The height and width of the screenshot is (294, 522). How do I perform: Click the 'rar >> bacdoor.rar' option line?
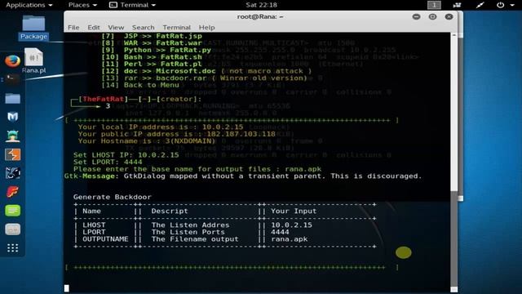(x=205, y=78)
